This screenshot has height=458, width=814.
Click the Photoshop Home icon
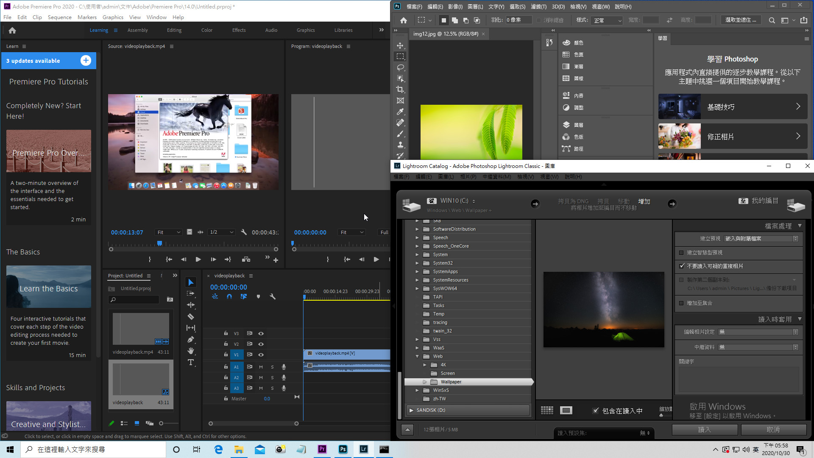click(403, 20)
